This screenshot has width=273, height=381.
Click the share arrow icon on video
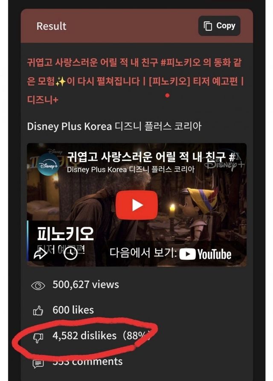pyautogui.click(x=41, y=254)
